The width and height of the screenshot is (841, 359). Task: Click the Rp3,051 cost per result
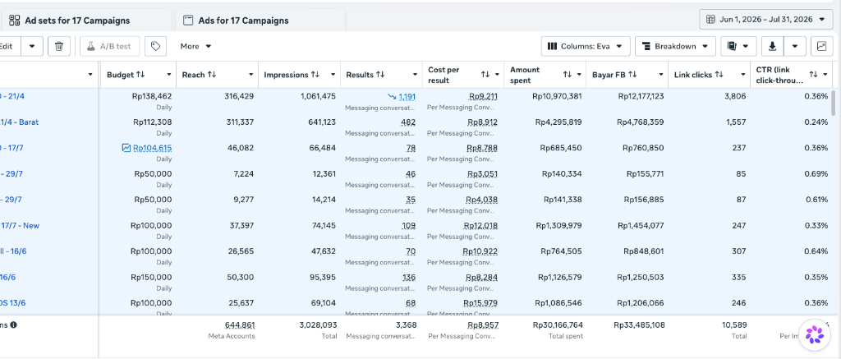482,174
